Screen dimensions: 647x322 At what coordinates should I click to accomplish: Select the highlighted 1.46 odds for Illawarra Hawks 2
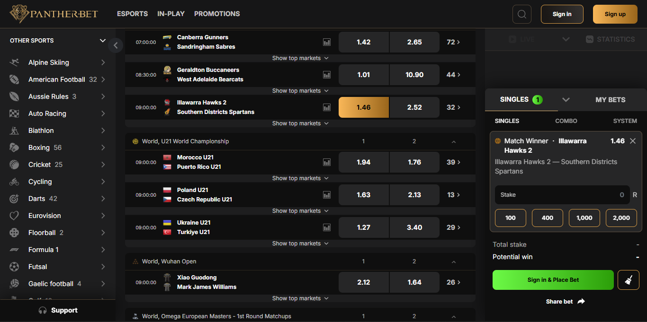point(363,107)
